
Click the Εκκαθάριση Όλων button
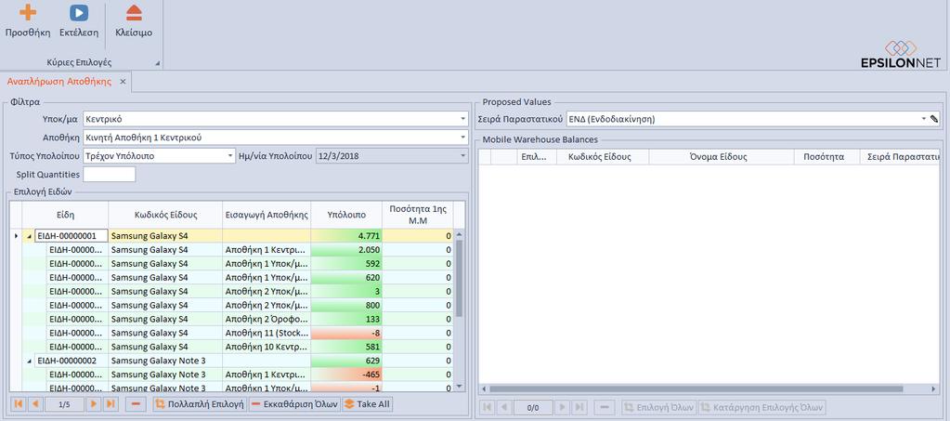pos(294,404)
